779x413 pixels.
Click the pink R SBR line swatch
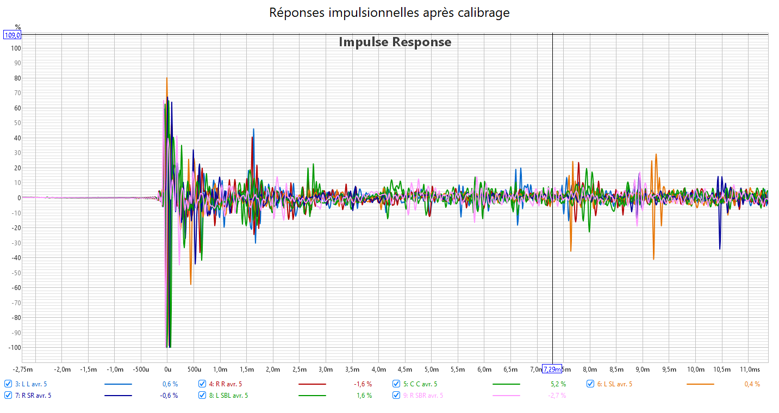coord(506,396)
